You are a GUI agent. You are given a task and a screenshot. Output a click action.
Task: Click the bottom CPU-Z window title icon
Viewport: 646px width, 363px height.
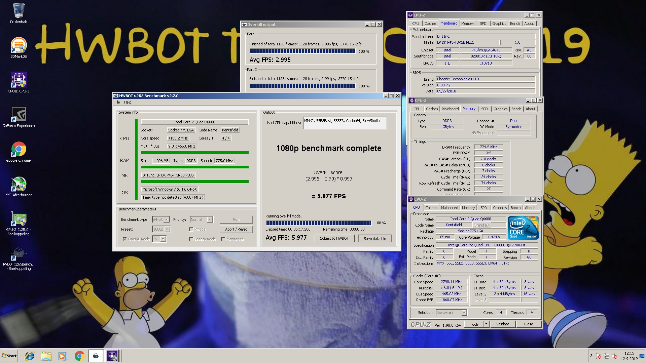tap(411, 199)
